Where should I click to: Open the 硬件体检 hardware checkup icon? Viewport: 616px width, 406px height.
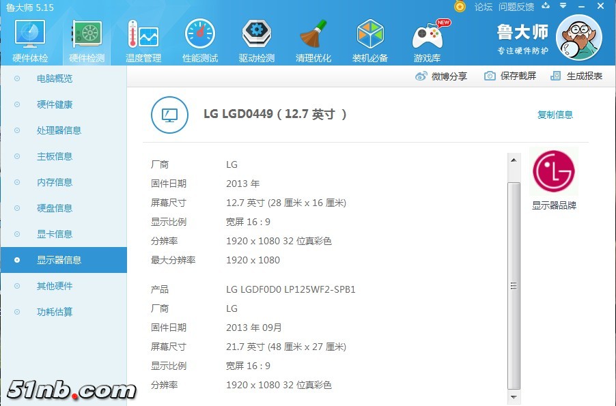30,35
